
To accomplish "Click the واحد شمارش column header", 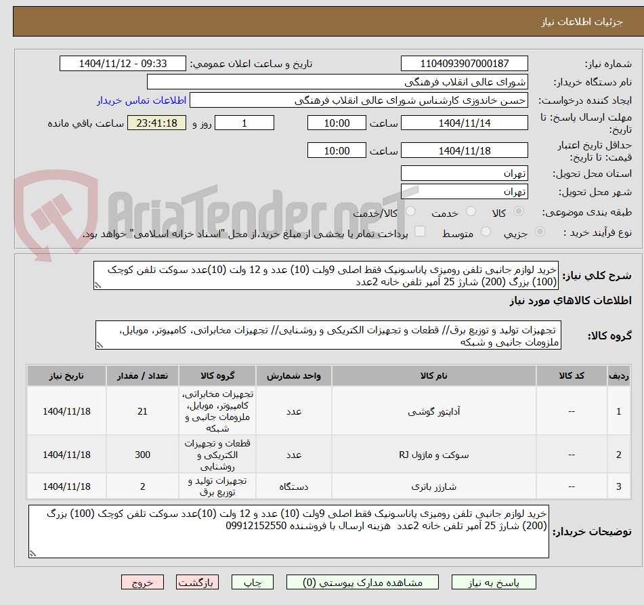I will pyautogui.click(x=294, y=375).
